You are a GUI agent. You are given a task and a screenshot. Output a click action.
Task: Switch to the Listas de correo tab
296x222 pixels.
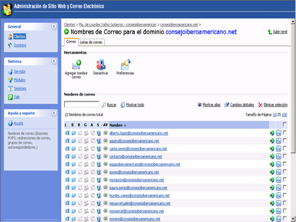(91, 42)
